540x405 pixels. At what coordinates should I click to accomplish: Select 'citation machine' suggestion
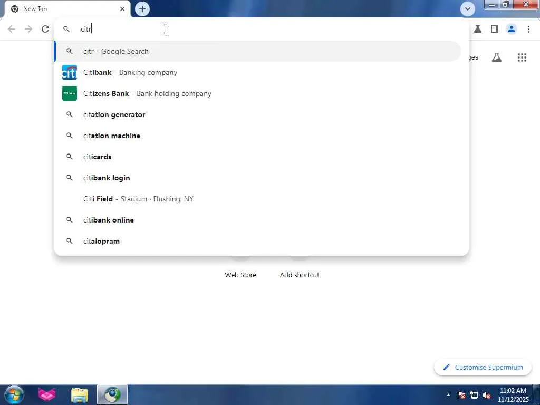257,136
